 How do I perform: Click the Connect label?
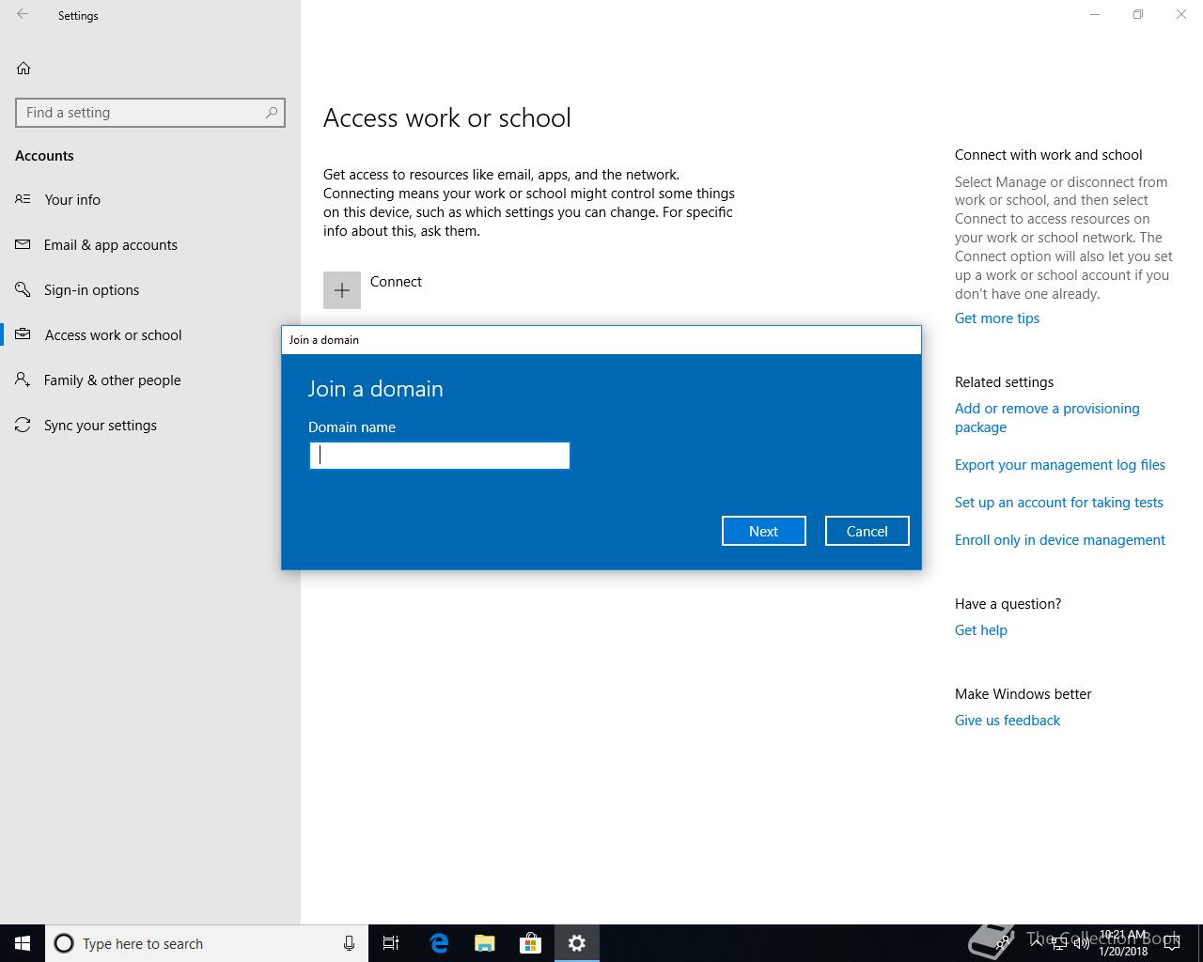396,282
